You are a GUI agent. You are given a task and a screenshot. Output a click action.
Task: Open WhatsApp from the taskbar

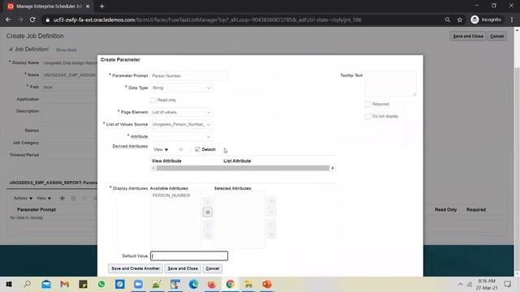click(x=102, y=285)
